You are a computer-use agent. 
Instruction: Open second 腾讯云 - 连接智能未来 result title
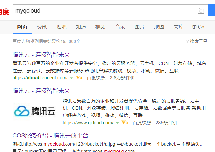click(41, 91)
